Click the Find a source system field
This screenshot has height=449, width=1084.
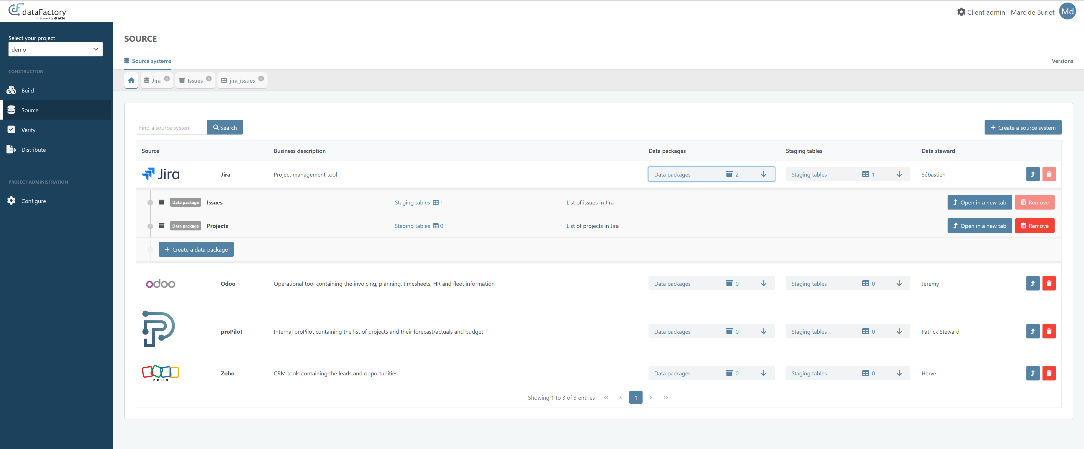(171, 128)
